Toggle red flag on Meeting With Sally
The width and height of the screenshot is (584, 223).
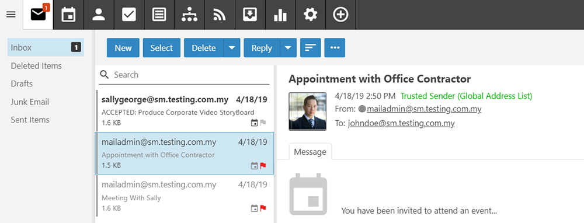point(263,208)
